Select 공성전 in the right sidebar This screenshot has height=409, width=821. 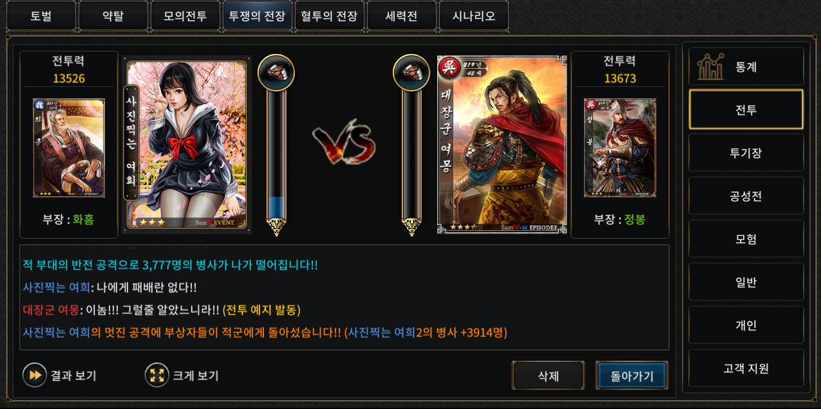tap(746, 196)
